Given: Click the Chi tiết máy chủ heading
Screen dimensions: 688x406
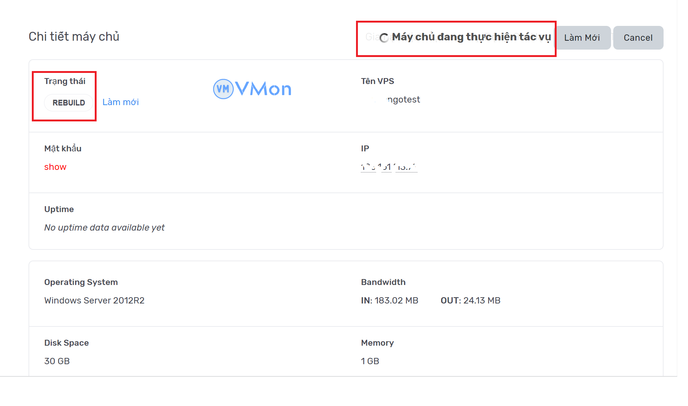Looking at the screenshot, I should coord(74,36).
